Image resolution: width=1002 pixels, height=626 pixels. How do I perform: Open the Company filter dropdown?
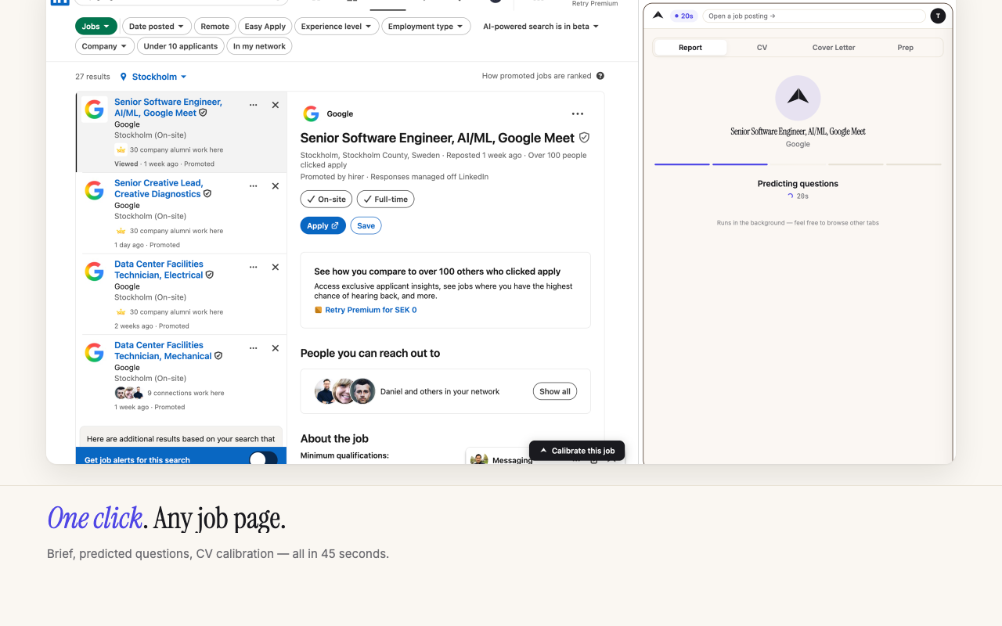[x=105, y=46]
